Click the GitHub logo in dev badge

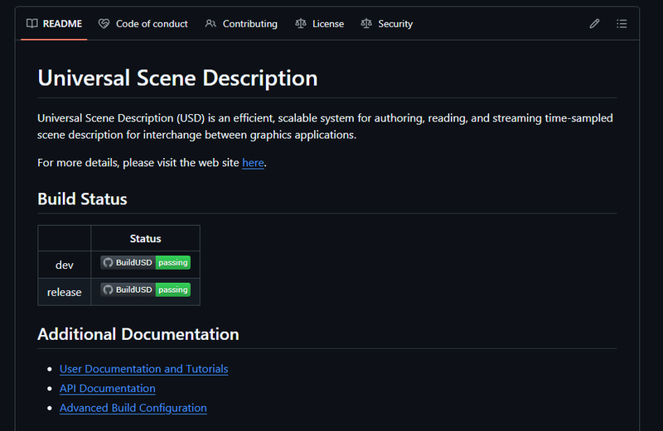pos(108,262)
